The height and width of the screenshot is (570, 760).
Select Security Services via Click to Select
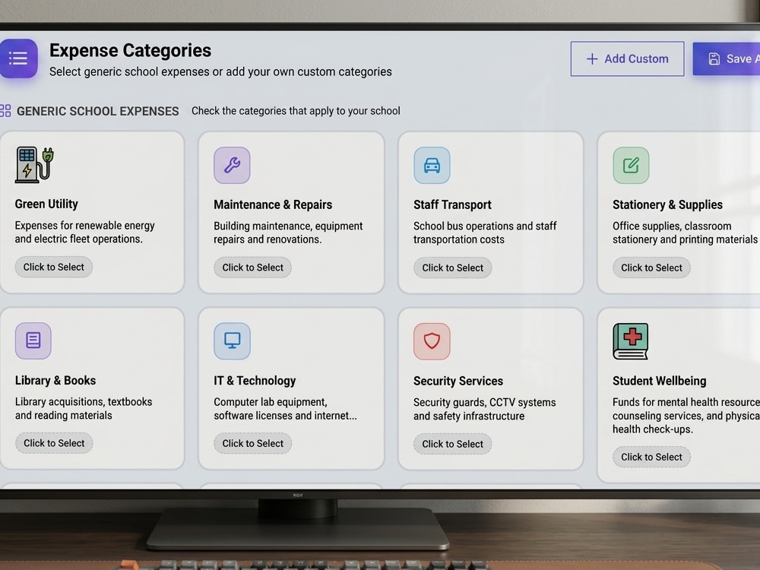(x=453, y=444)
